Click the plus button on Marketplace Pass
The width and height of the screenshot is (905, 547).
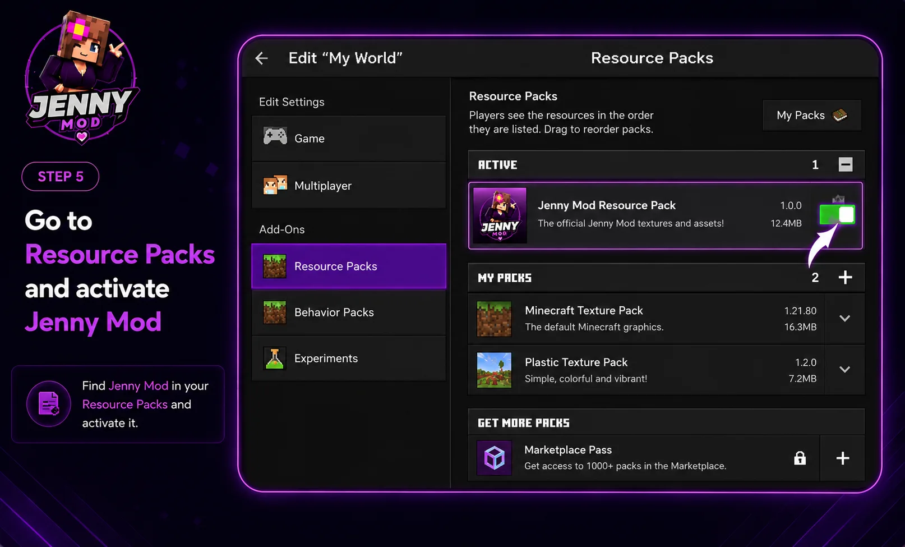point(842,458)
